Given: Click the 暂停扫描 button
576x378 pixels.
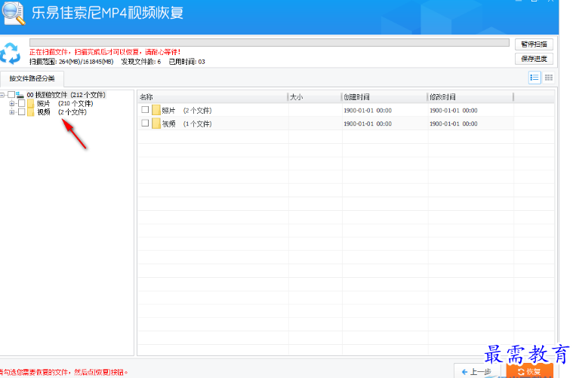Looking at the screenshot, I should point(534,44).
